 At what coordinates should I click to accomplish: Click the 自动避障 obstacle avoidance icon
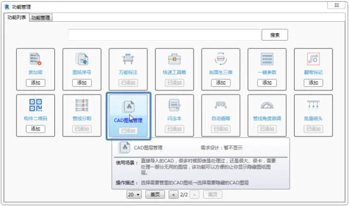[x=221, y=105]
